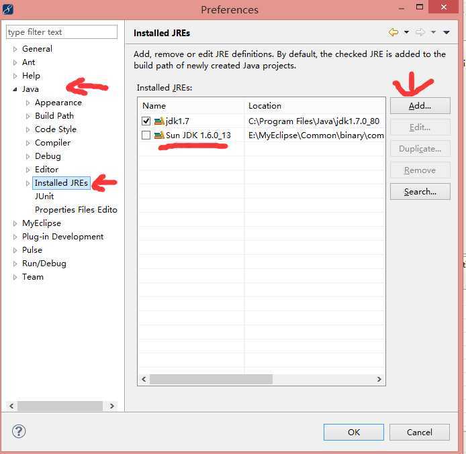Viewport: 466px width, 454px height.
Task: Open JUnit preferences
Action: [44, 196]
